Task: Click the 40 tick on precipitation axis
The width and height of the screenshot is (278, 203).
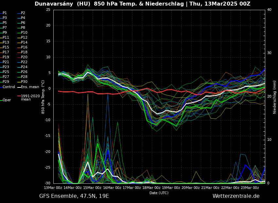Action: (269, 10)
